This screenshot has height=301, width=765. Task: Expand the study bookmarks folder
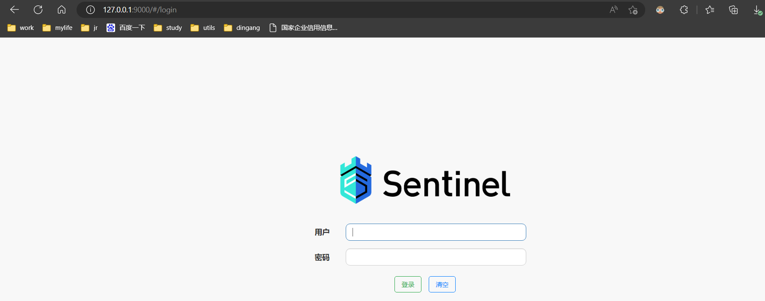[x=168, y=28]
